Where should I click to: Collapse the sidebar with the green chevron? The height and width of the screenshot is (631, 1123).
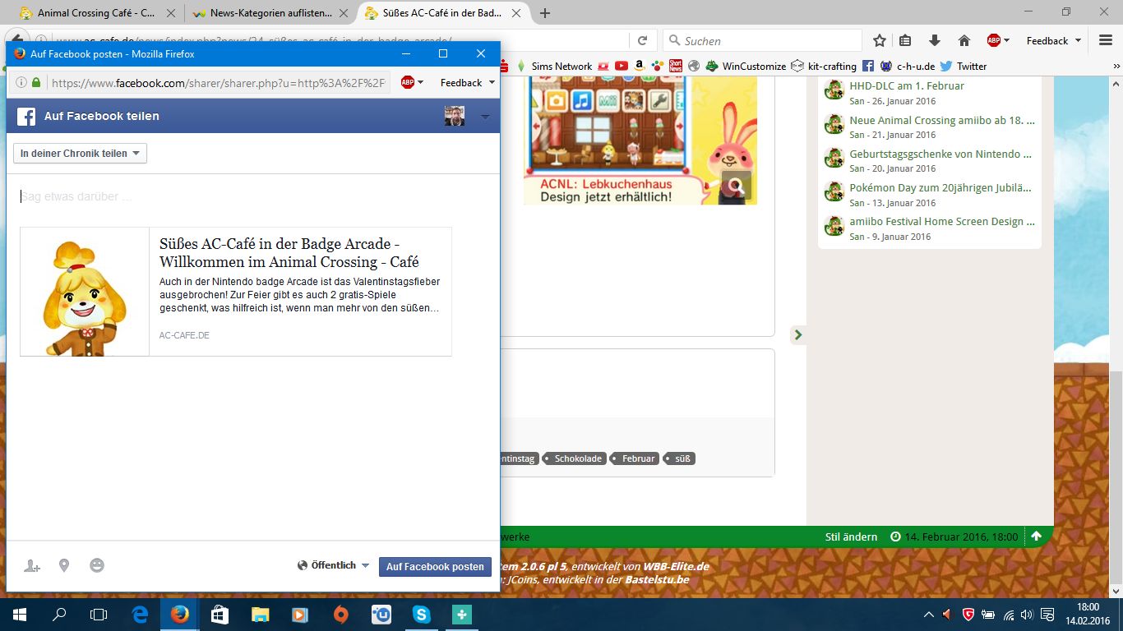pyautogui.click(x=797, y=334)
